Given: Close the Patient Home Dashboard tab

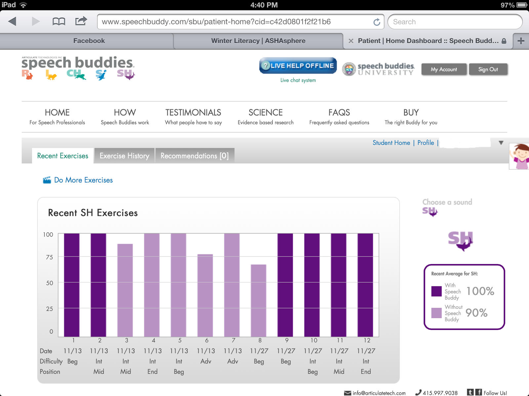Looking at the screenshot, I should pos(351,41).
